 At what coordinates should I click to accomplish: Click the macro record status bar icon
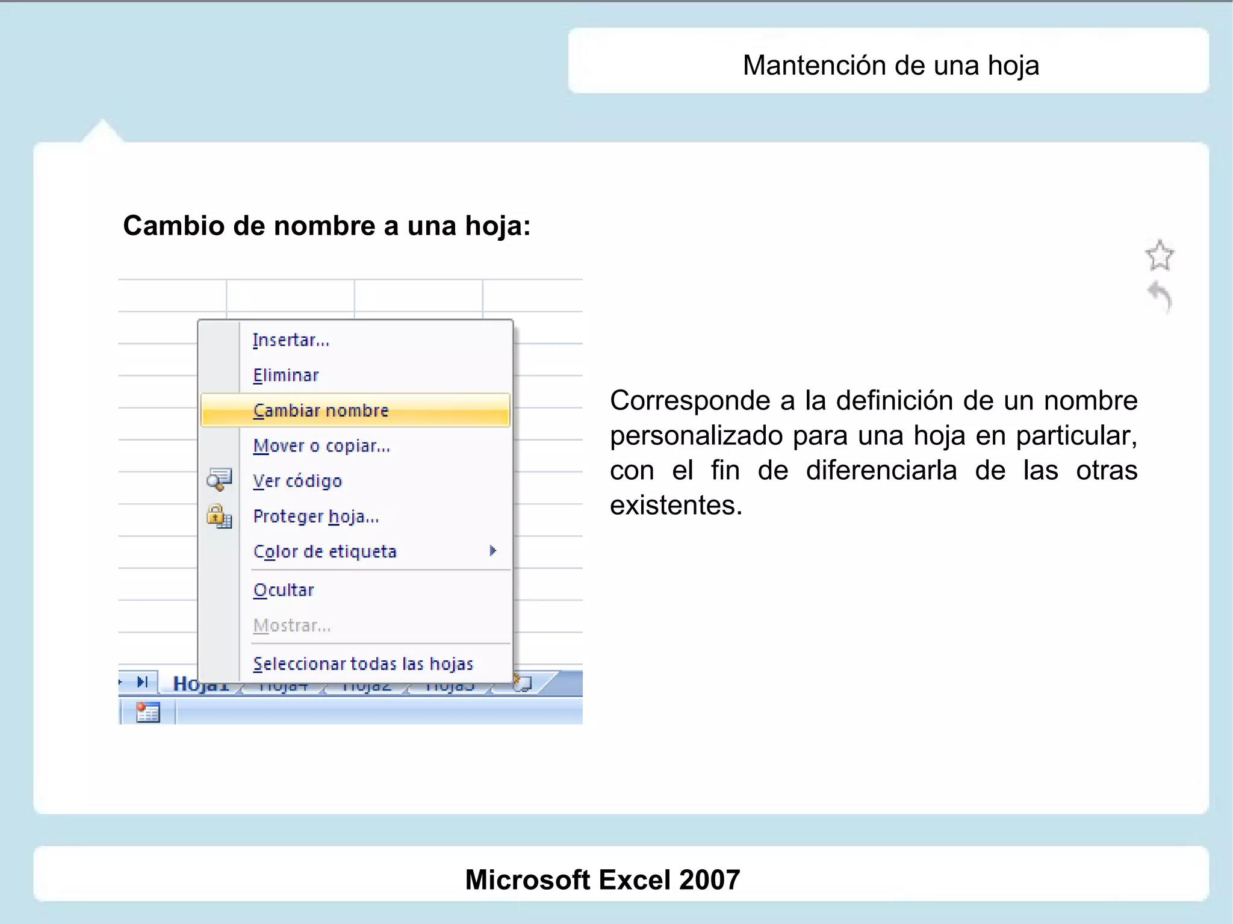coord(148,712)
